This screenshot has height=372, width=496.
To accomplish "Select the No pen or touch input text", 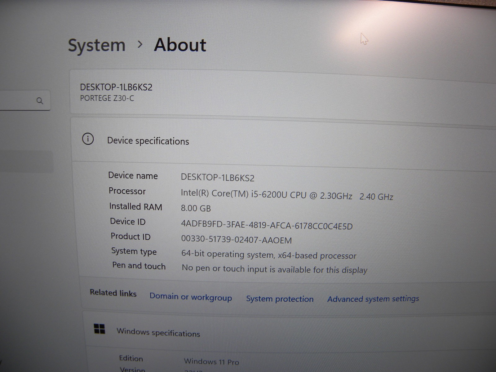I will [x=274, y=269].
